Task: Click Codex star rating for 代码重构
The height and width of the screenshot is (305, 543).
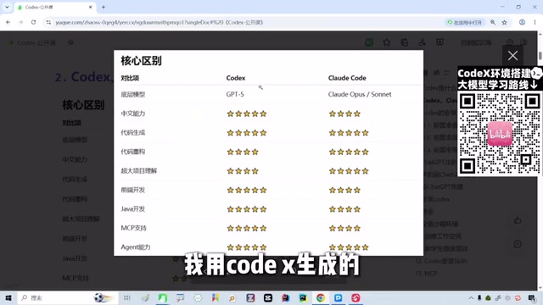Action: pyautogui.click(x=243, y=152)
